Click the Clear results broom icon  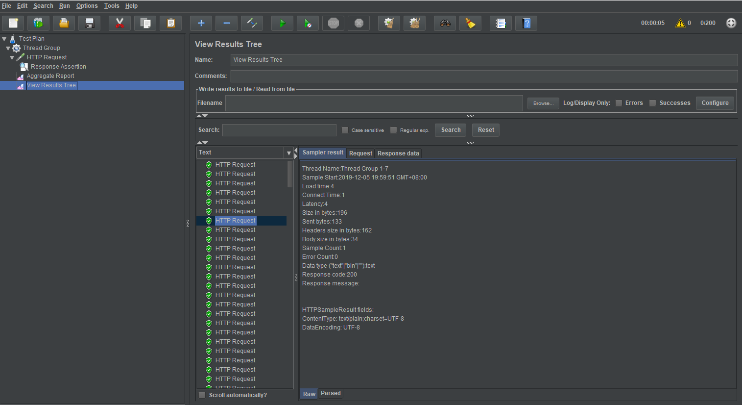tap(389, 23)
